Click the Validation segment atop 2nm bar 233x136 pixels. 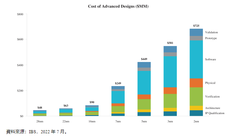coord(196,33)
